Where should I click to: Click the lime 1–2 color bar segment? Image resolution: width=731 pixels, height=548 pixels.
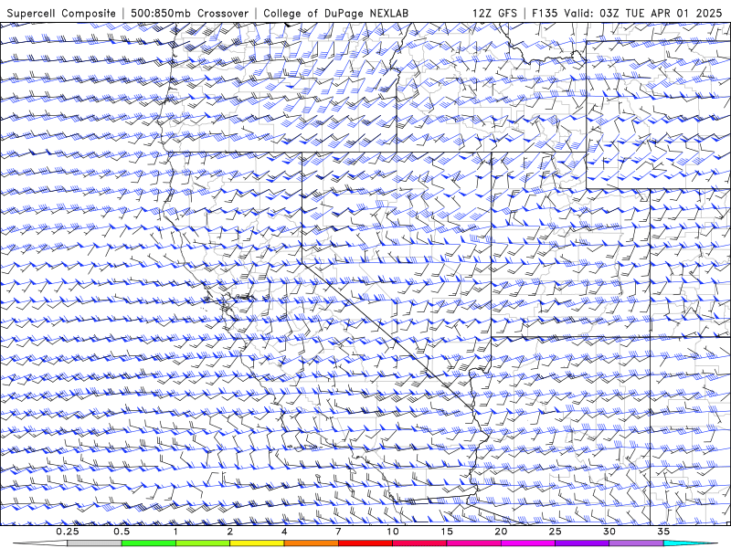[x=203, y=543]
